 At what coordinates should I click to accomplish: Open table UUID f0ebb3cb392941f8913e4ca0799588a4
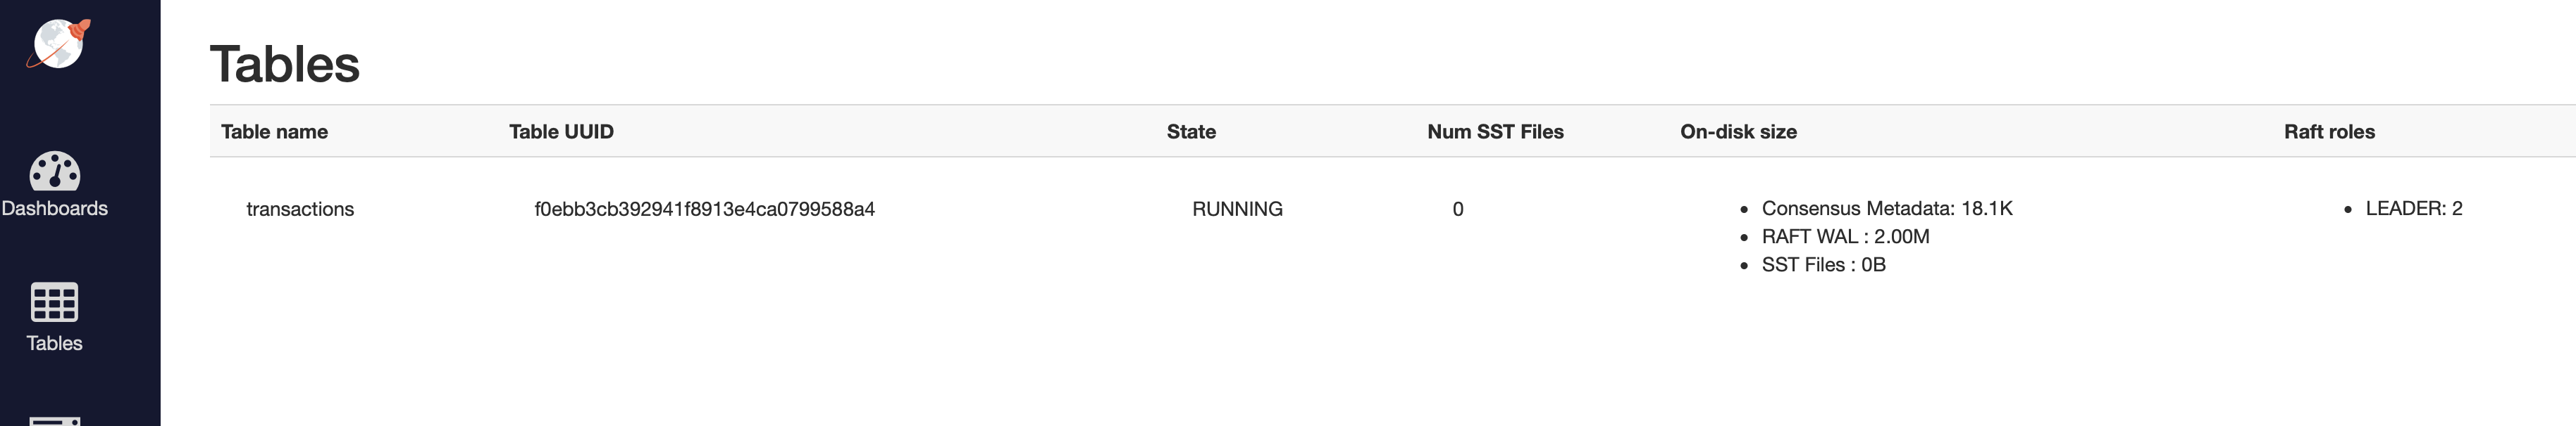coord(704,209)
